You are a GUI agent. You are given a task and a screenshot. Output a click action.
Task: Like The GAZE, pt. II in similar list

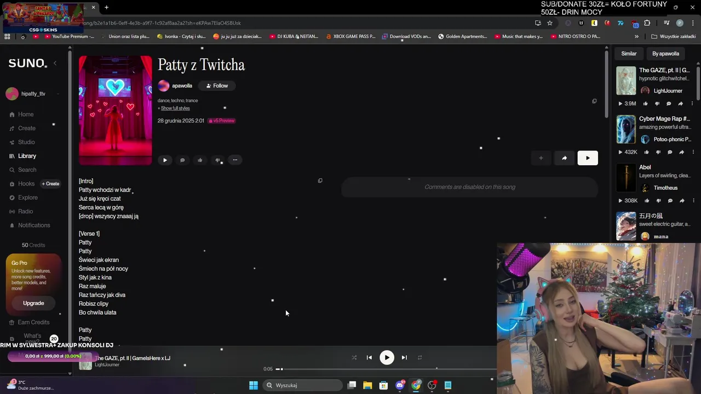tap(645, 103)
